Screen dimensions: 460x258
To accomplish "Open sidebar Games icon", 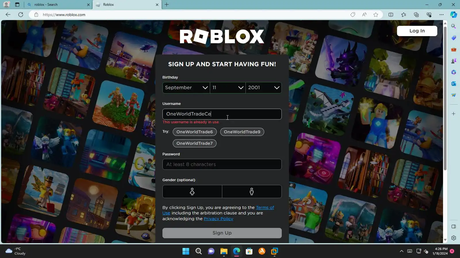I will [x=454, y=61].
